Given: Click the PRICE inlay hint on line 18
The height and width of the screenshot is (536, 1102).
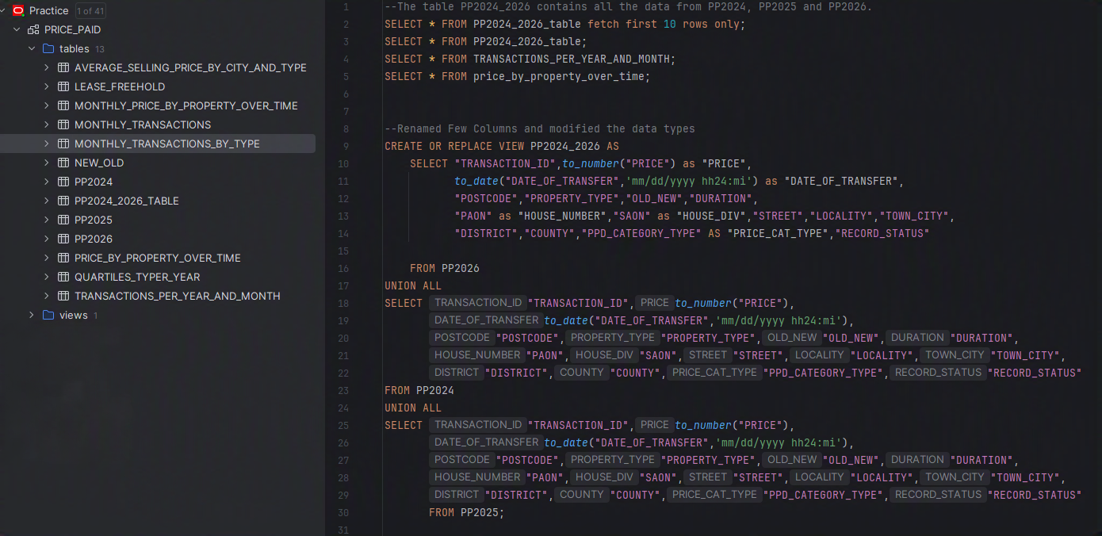Looking at the screenshot, I should coord(655,302).
